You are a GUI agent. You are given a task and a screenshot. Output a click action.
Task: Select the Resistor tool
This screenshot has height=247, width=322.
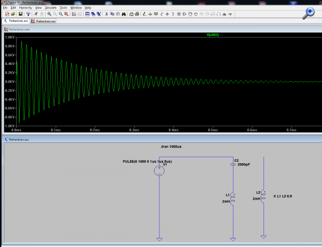coord(162,14)
